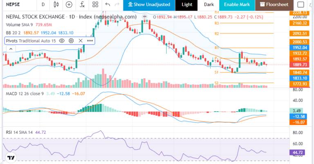Switch to Light theme
The height and width of the screenshot is (164, 314).
point(187,4)
